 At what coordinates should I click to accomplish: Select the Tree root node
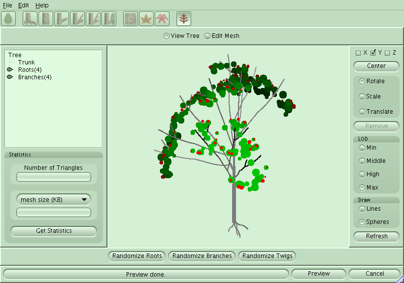pos(15,55)
